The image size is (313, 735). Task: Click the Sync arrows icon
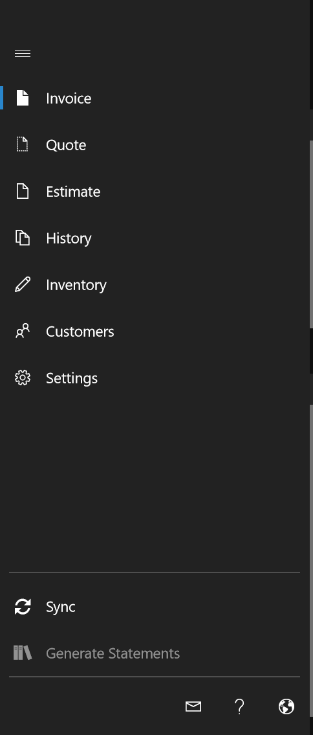pos(23,607)
